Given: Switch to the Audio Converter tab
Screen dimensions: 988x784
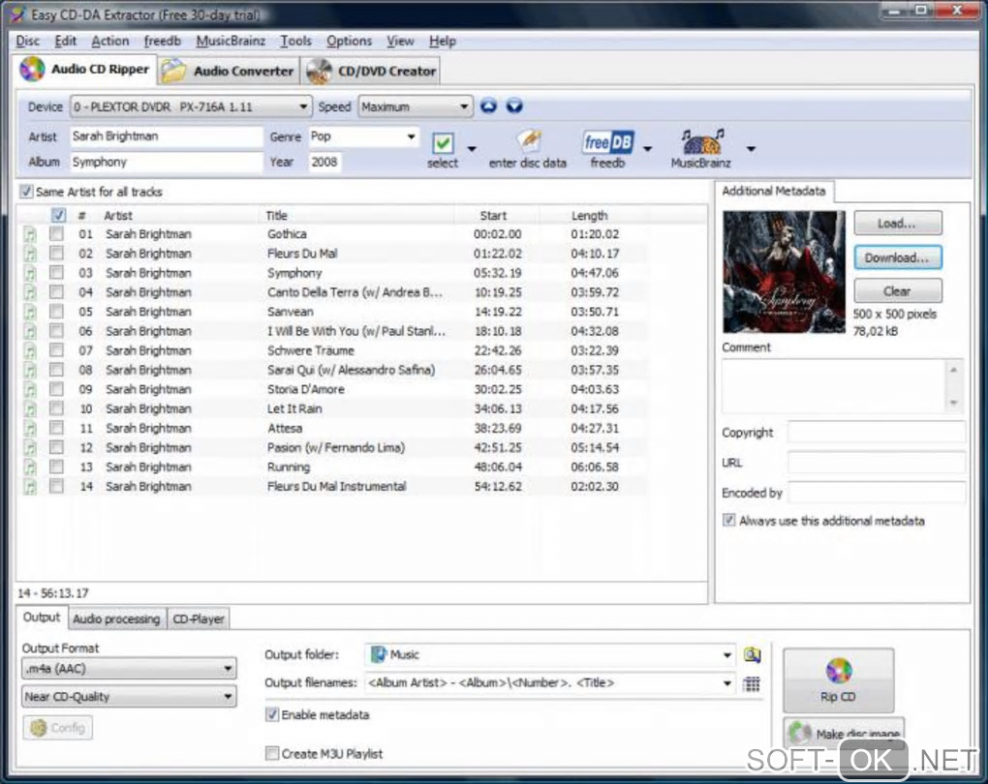Looking at the screenshot, I should 229,71.
